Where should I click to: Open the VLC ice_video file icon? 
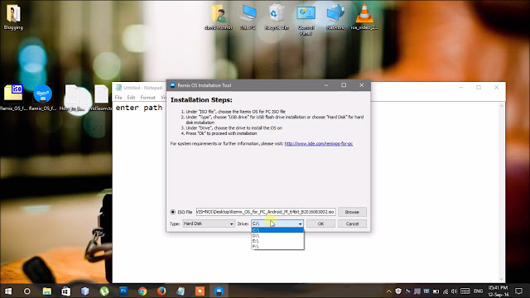(364, 17)
